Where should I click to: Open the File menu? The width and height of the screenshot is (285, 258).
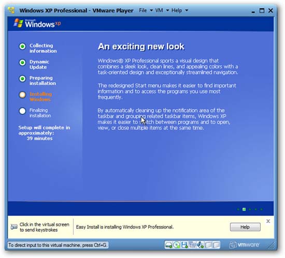click(143, 10)
